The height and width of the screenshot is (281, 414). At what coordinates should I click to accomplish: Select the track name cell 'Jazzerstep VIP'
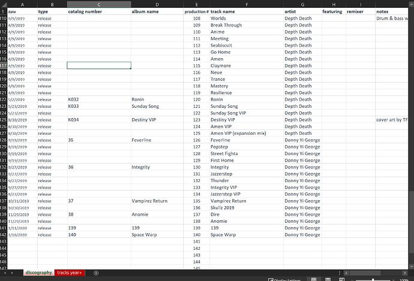pyautogui.click(x=247, y=194)
